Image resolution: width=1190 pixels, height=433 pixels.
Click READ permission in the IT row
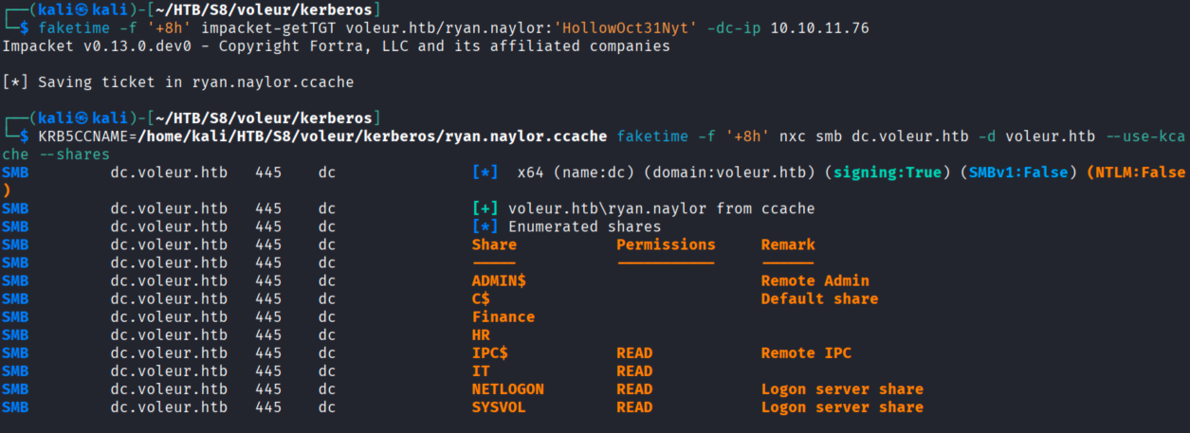pos(634,371)
